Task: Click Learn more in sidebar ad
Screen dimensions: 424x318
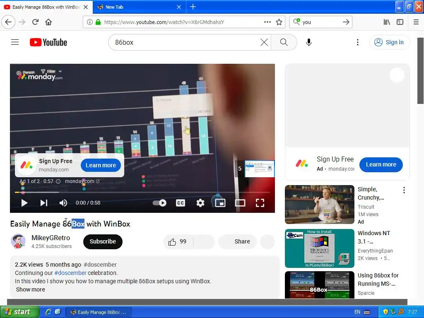Action: click(381, 164)
